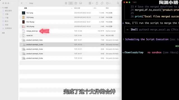
Task: Switch Finder to column view
Action: tap(76, 3)
